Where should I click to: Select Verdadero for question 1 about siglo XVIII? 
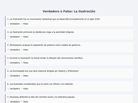coord(8,24)
